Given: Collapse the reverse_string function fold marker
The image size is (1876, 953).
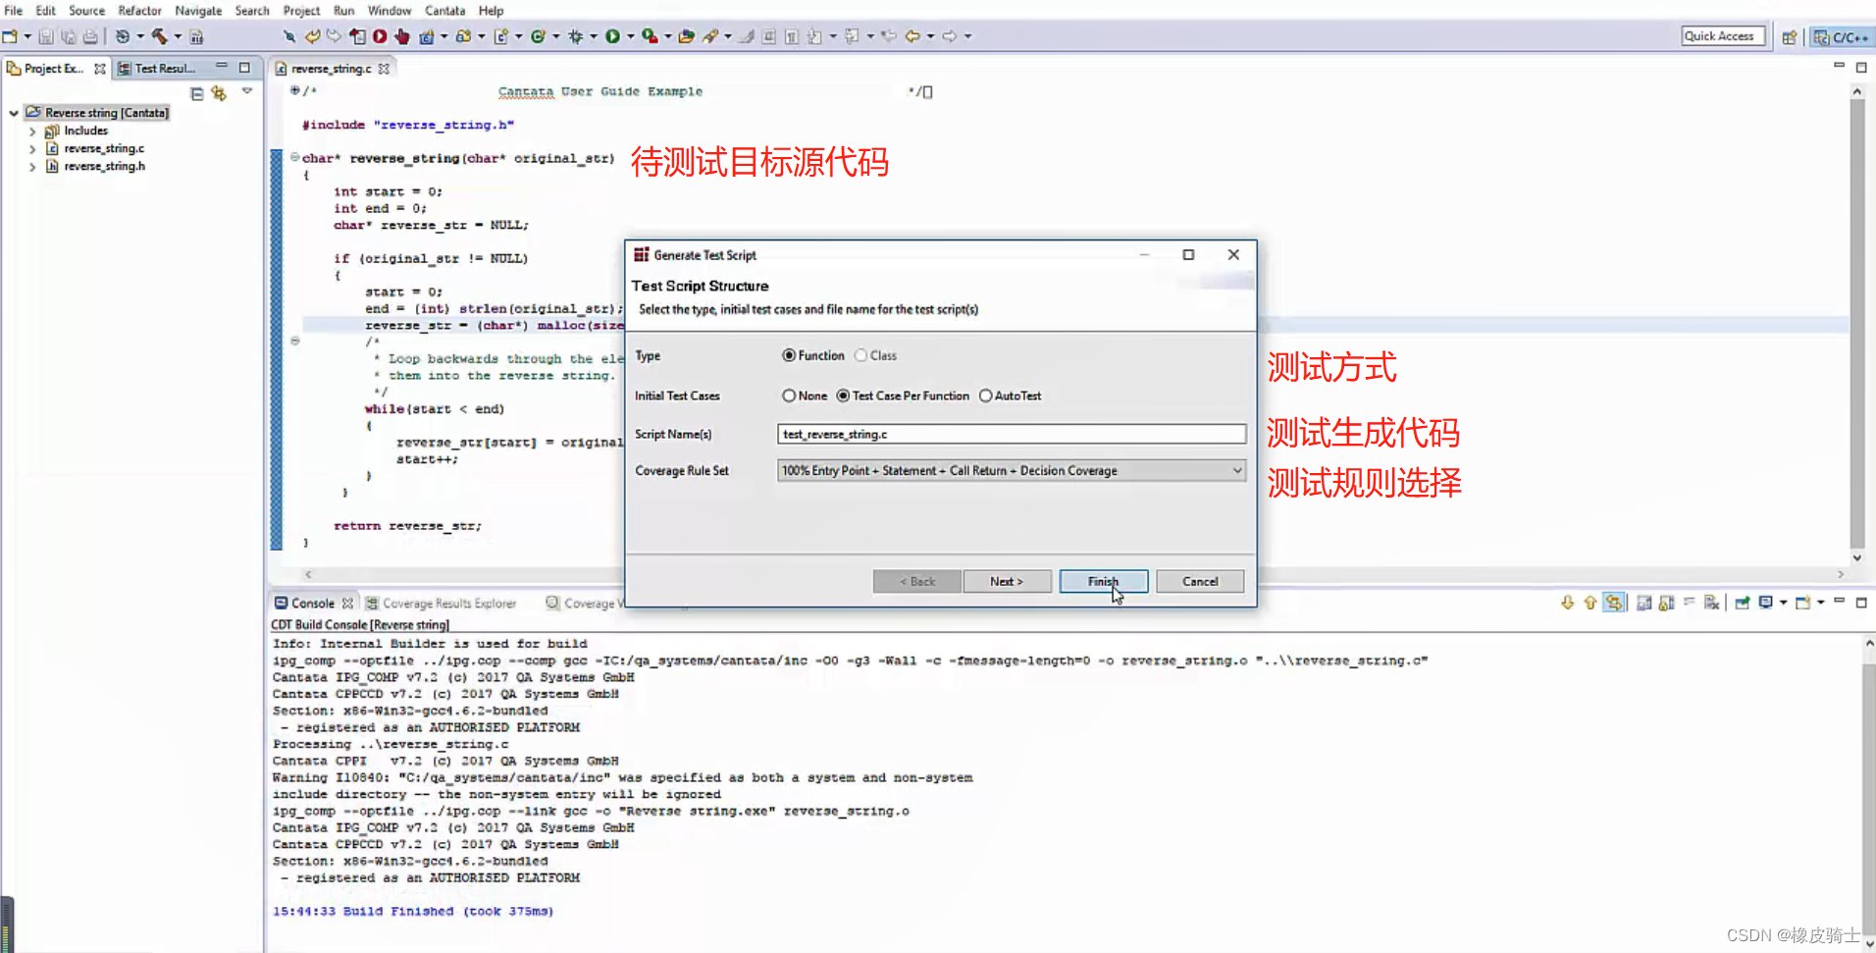Looking at the screenshot, I should click(x=294, y=157).
